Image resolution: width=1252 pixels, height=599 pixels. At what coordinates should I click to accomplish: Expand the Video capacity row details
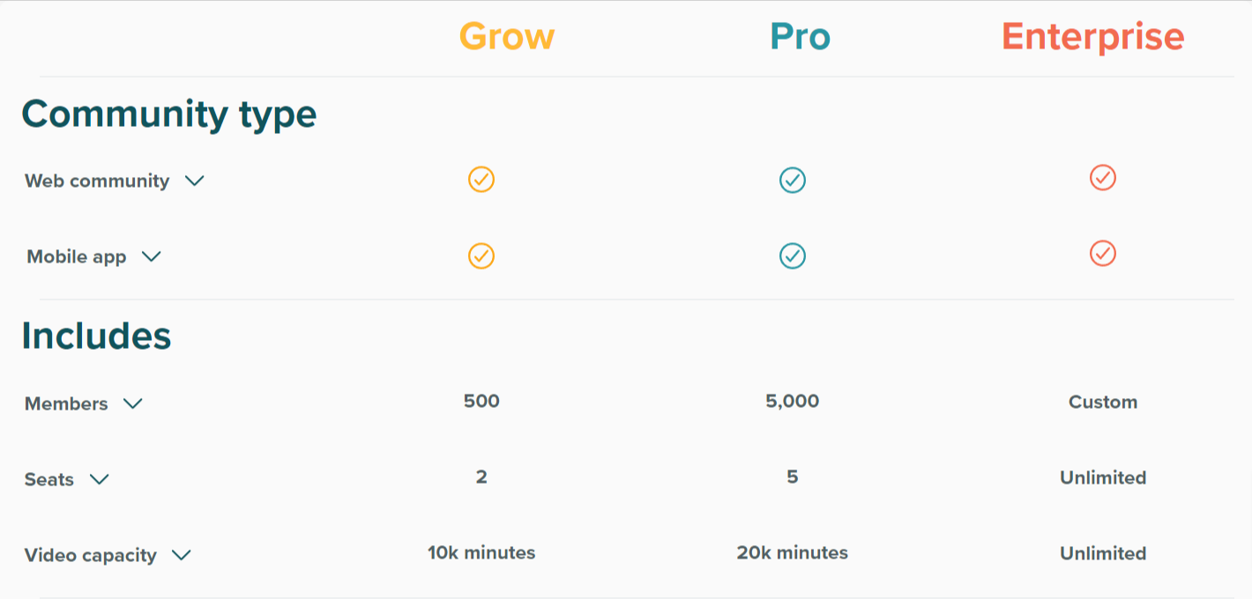[182, 556]
